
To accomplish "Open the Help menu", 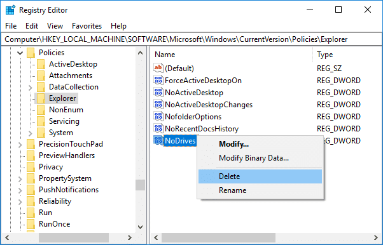I will point(118,26).
